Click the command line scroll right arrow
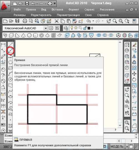 coord(132,141)
